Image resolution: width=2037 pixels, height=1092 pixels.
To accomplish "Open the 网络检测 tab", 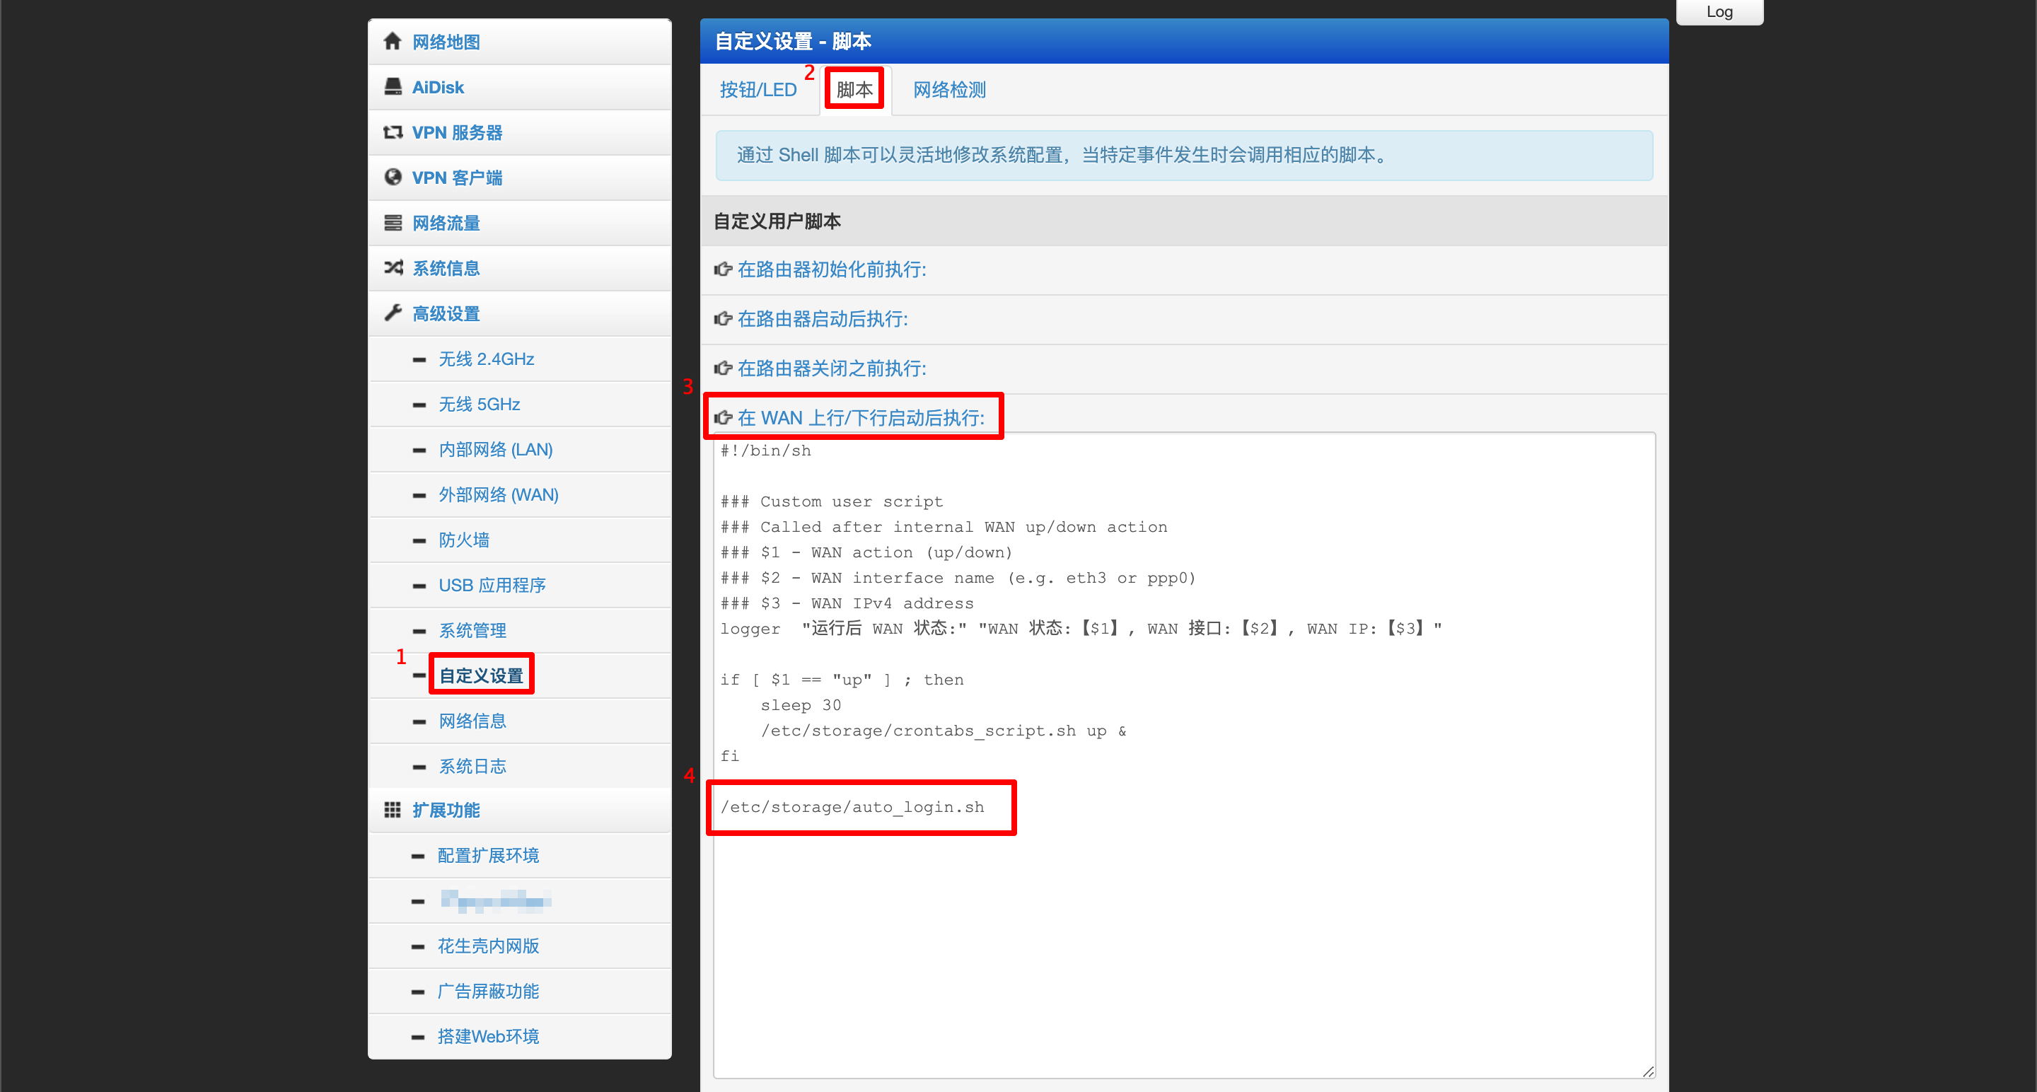I will 949,90.
